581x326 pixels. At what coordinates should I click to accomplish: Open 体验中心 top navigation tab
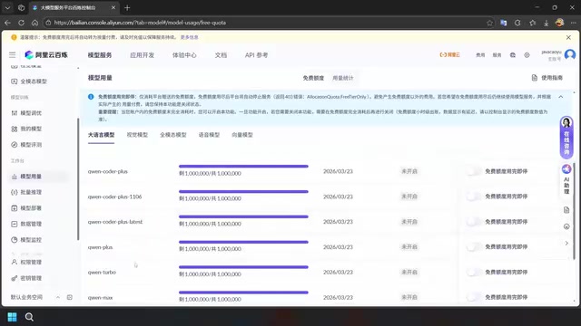[x=184, y=55]
